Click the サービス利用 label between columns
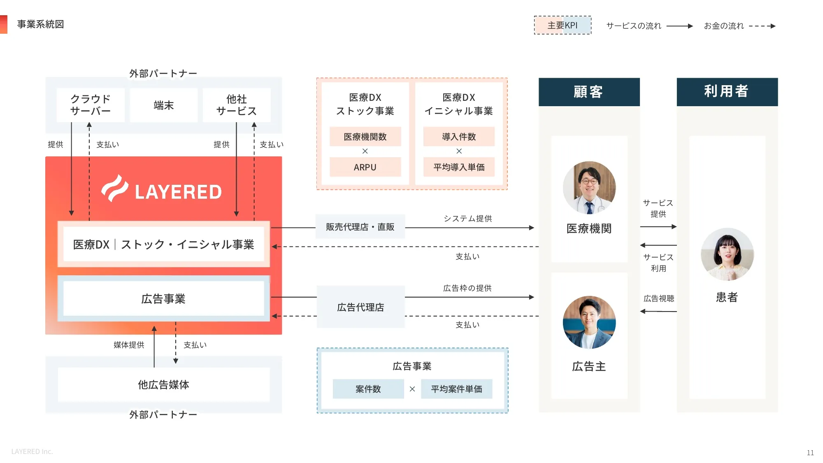Screen dimensions: 823x463 pyautogui.click(x=658, y=263)
